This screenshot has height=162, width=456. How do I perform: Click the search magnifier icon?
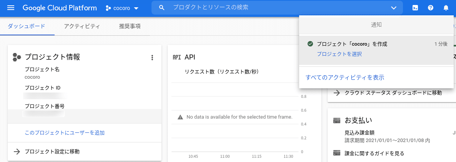pos(162,8)
